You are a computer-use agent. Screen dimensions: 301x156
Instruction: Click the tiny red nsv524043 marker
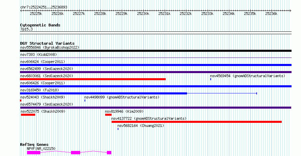click(21, 101)
